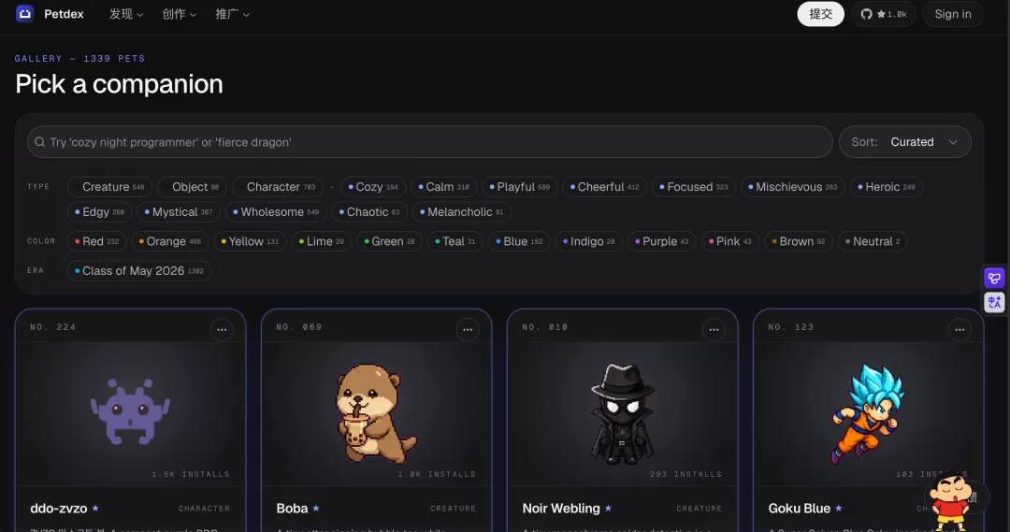1010x532 pixels.
Task: Open the purple ddo-zvzo invader thumbnail
Action: [130, 412]
